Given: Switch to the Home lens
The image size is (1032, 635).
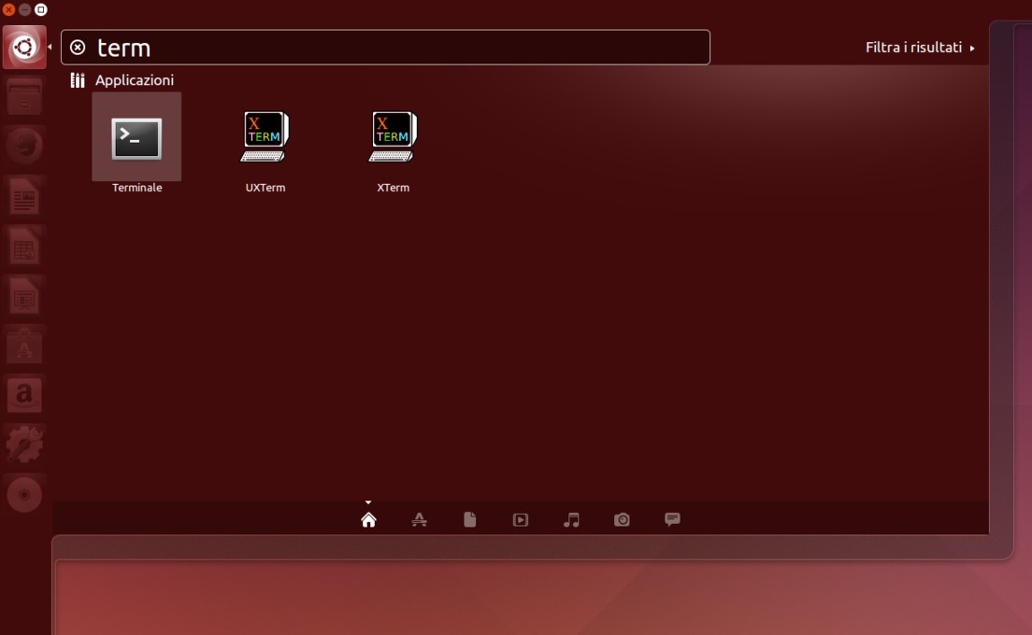Looking at the screenshot, I should tap(368, 520).
